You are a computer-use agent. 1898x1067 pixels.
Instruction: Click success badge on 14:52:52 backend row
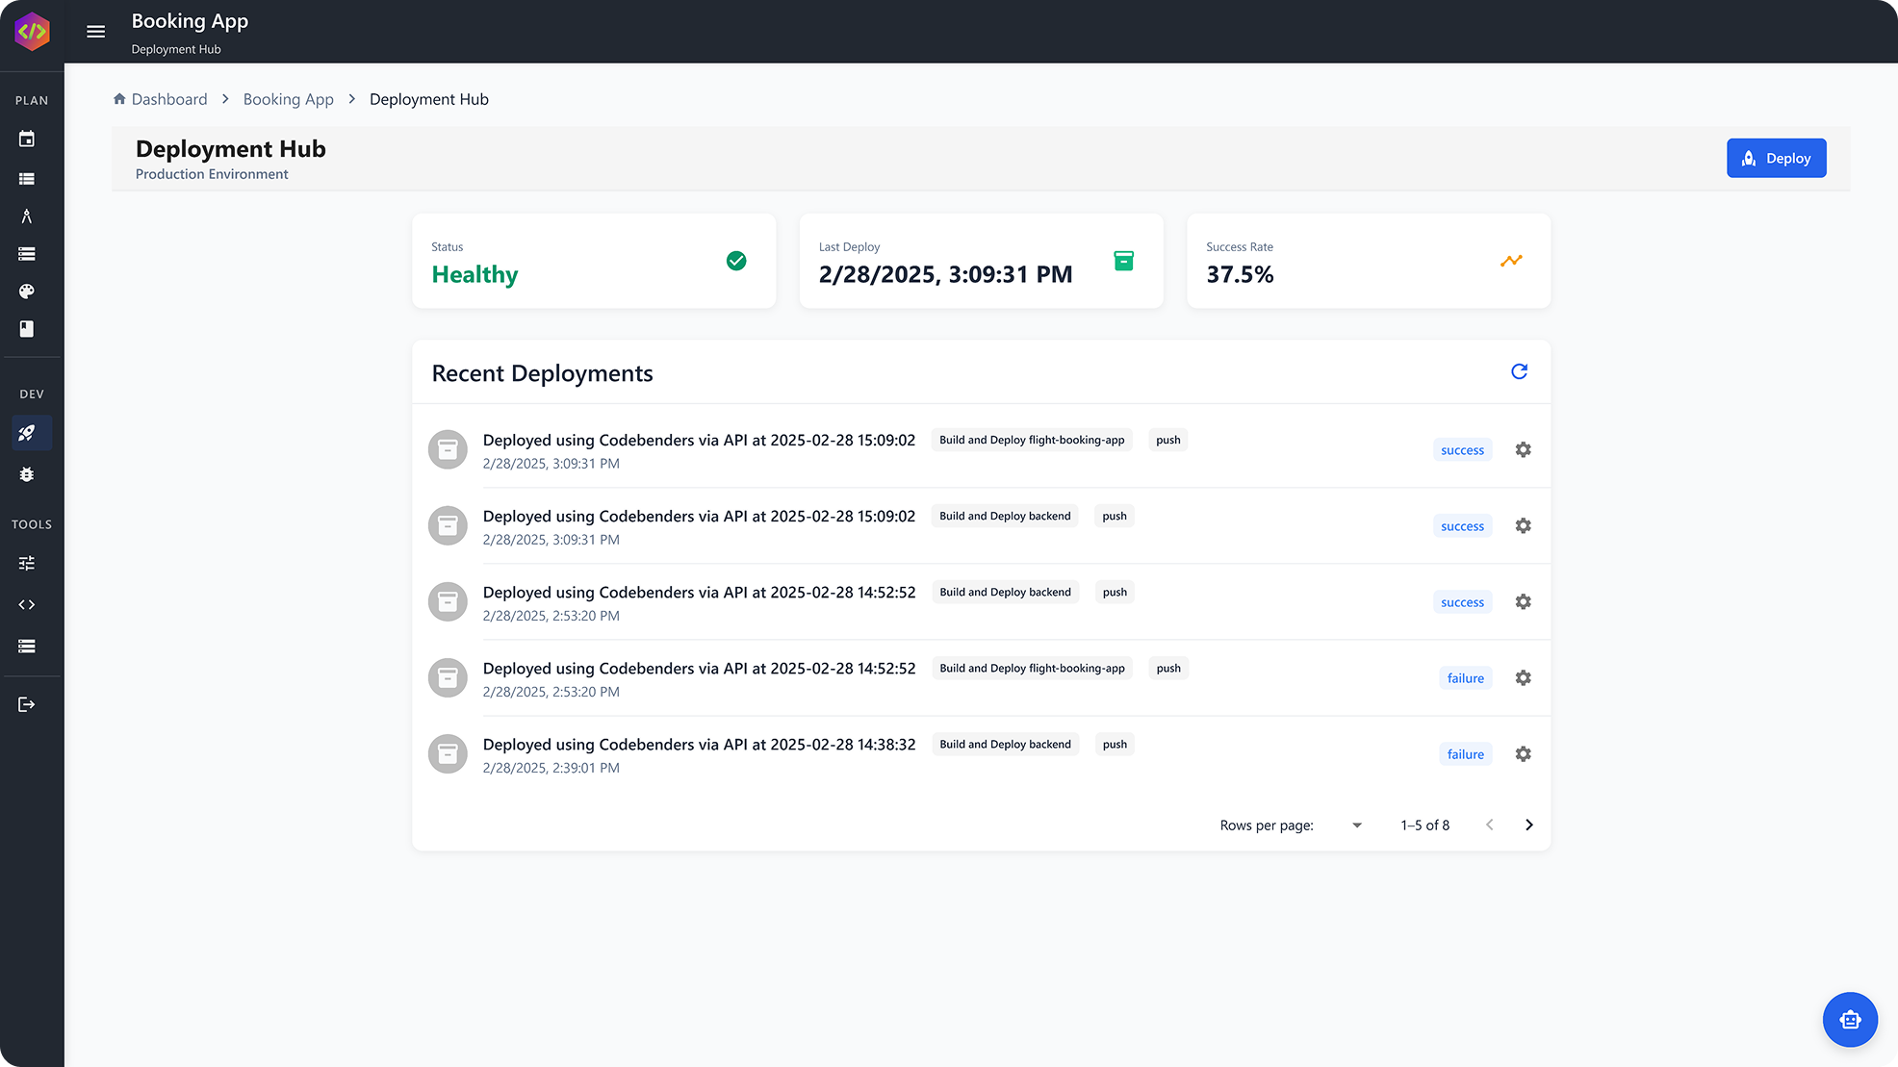tap(1462, 602)
